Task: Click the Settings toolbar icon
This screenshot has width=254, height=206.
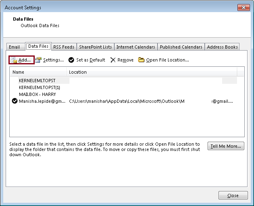Action: [x=38, y=60]
